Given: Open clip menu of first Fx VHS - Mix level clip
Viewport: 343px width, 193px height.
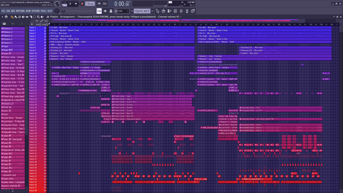Looking at the screenshot, I should coord(50,28).
